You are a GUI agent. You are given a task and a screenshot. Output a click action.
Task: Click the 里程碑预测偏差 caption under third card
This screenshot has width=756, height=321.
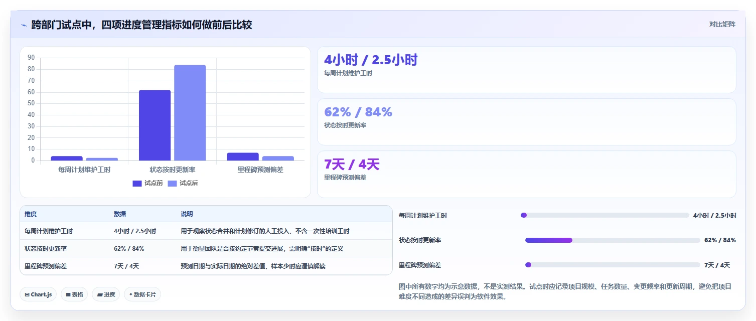345,178
